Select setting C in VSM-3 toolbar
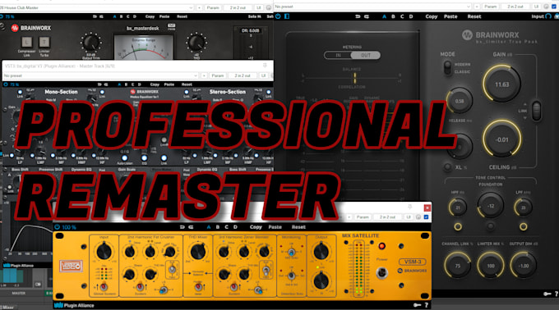The image size is (559, 310). click(x=226, y=227)
